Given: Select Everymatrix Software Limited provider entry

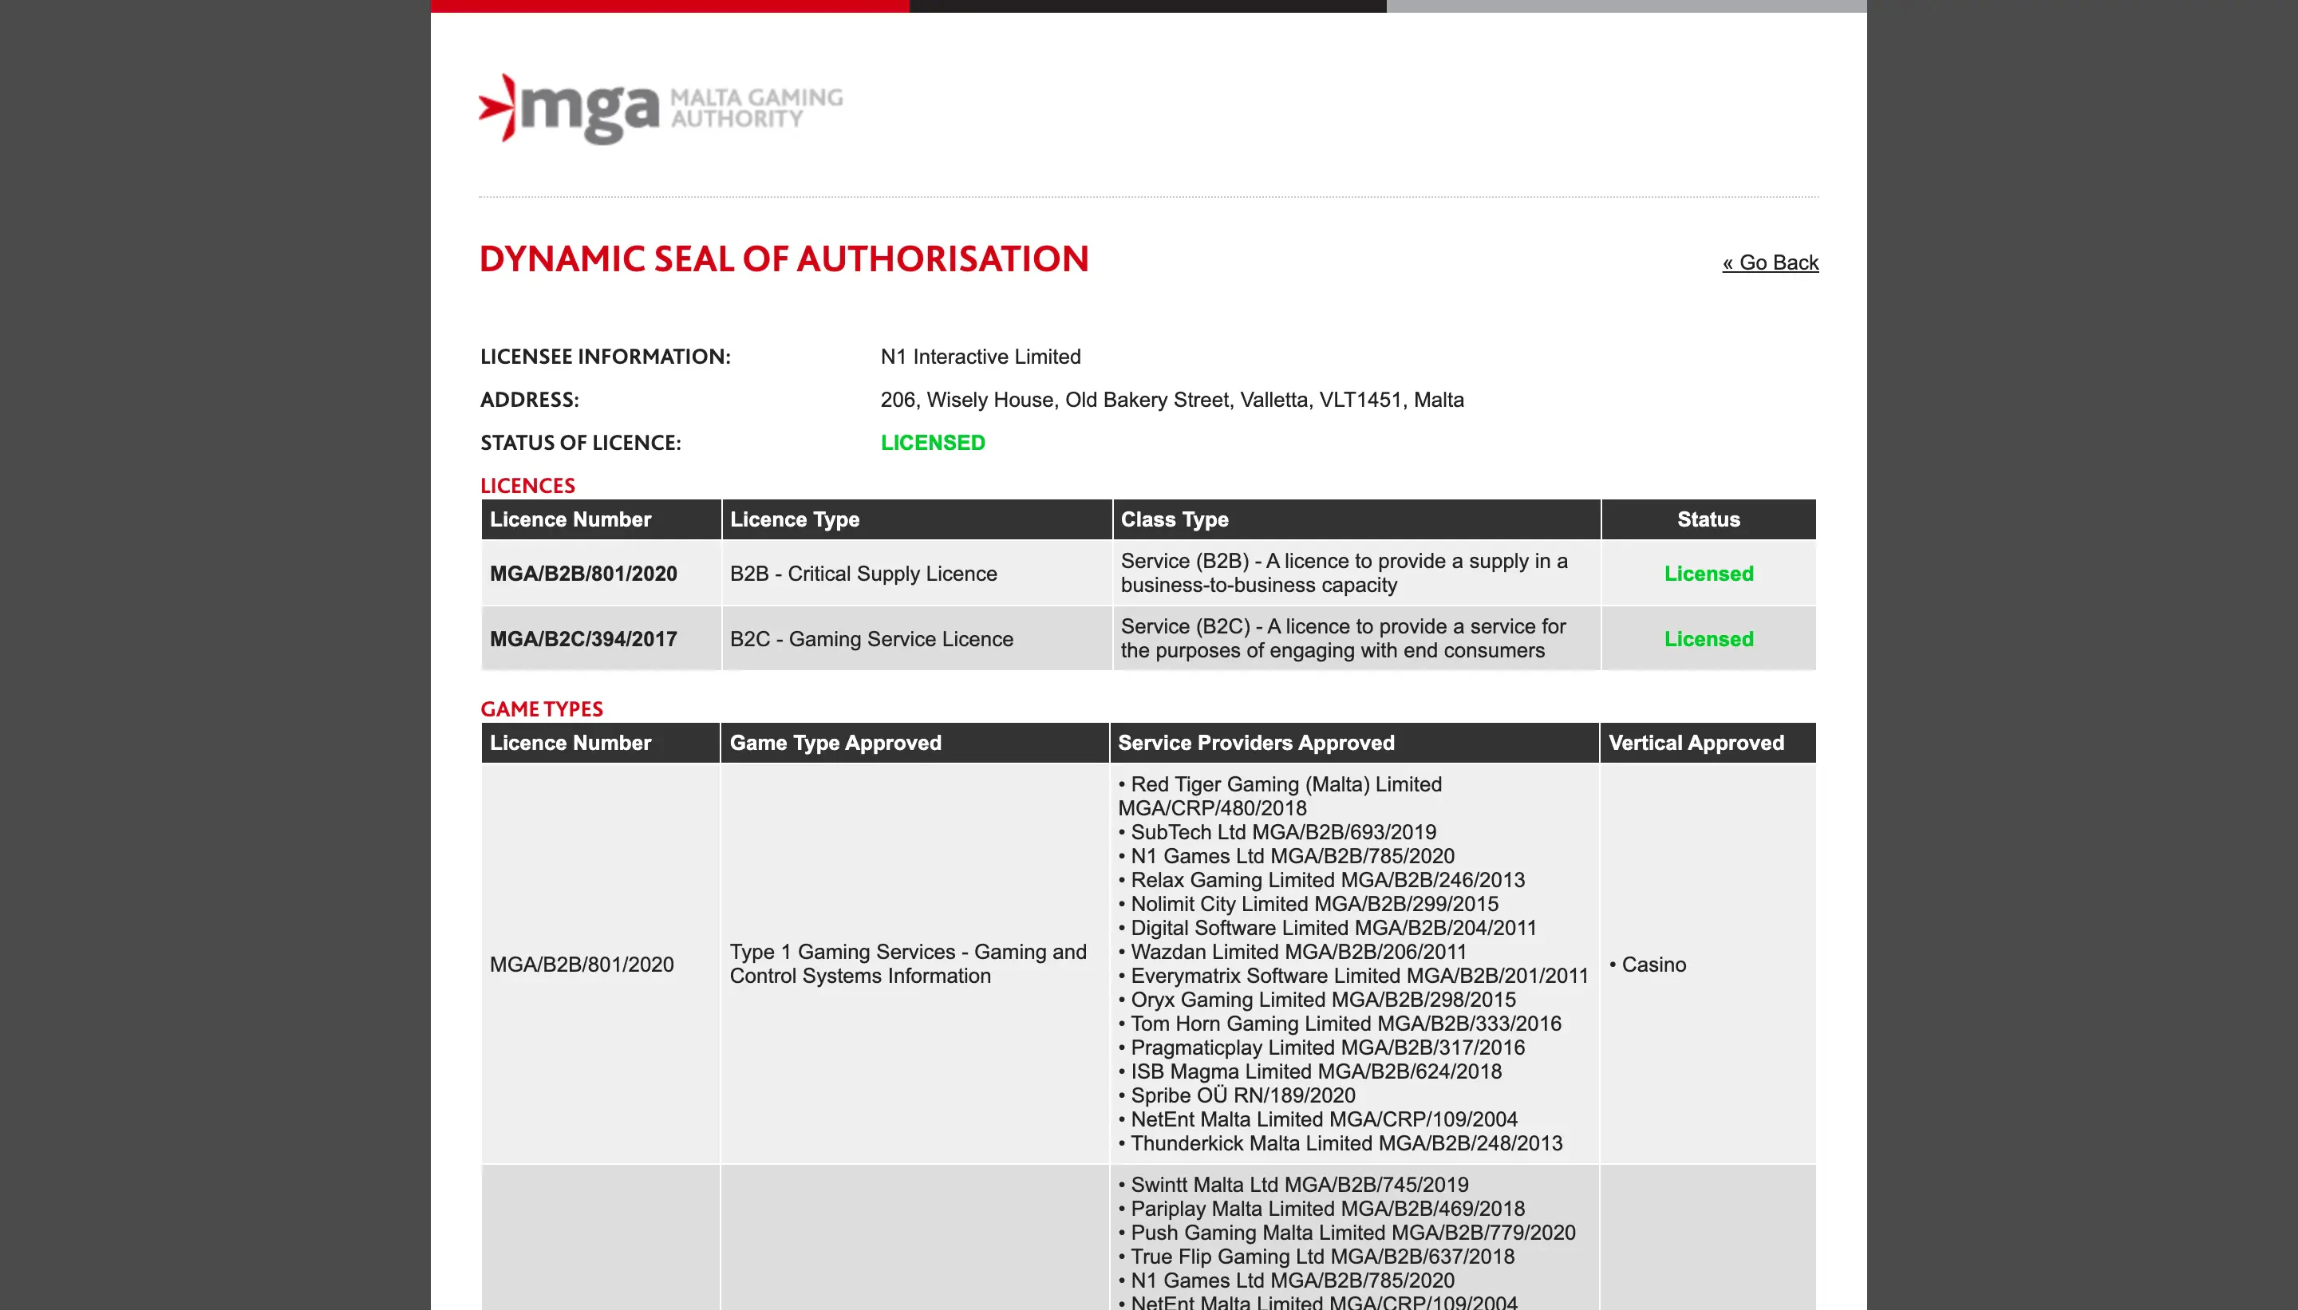Looking at the screenshot, I should point(1353,975).
